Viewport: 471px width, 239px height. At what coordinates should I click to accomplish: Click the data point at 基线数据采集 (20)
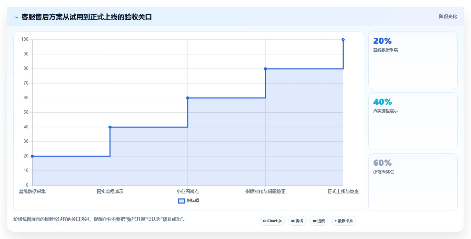pyautogui.click(x=32, y=156)
